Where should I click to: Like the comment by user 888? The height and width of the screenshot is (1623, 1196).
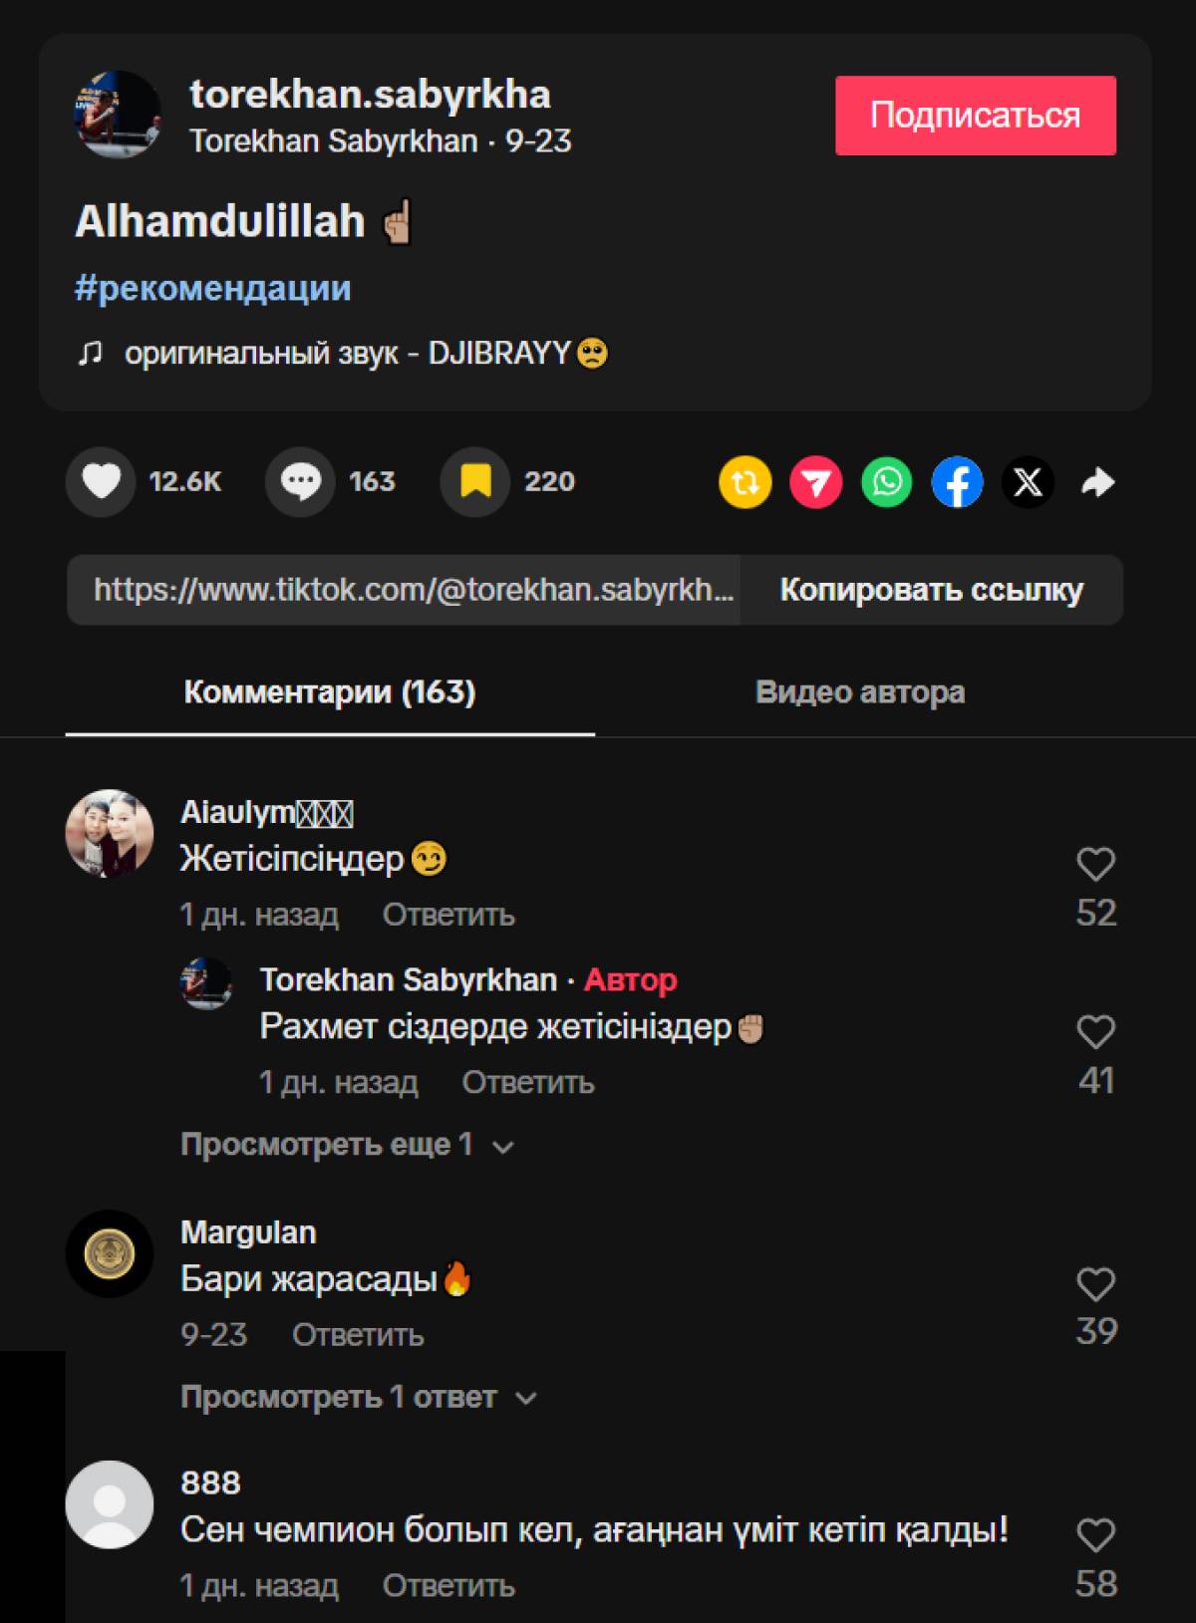(x=1095, y=1535)
